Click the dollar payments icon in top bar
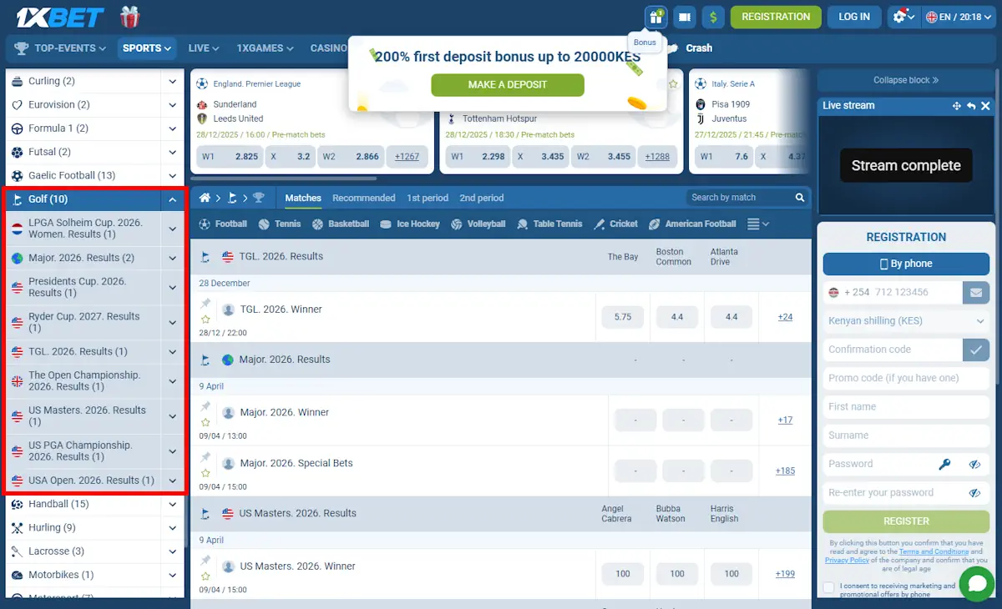1002x609 pixels. pos(712,17)
